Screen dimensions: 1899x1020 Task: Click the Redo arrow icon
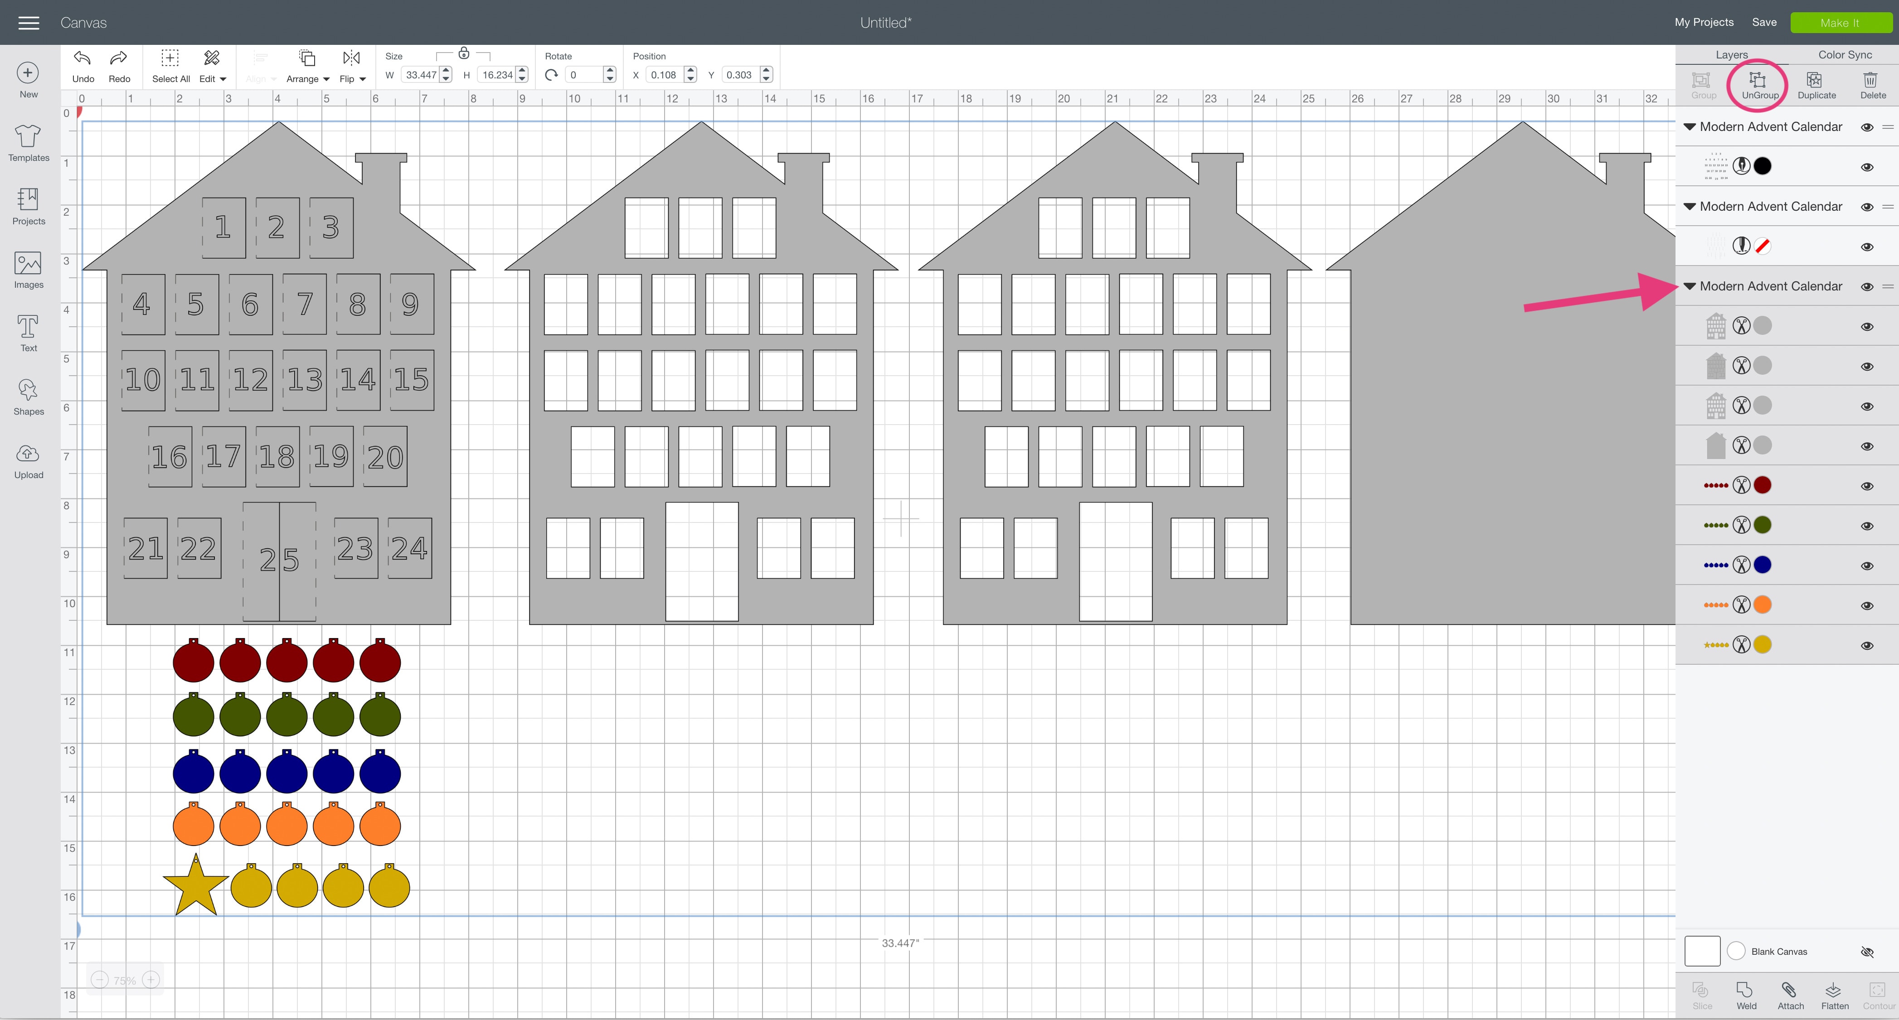[x=119, y=58]
